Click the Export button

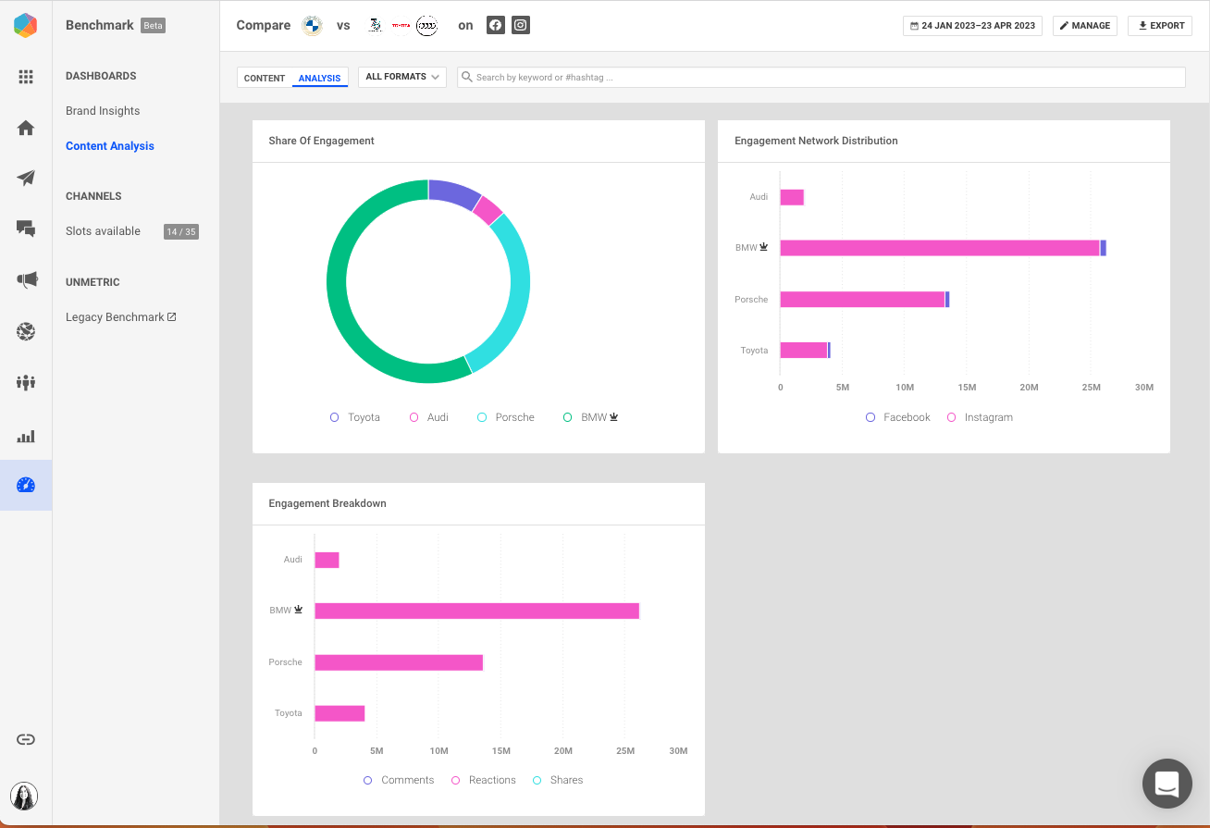pyautogui.click(x=1160, y=26)
